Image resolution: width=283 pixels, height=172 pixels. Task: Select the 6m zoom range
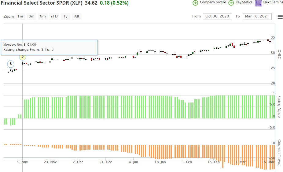[x=43, y=16]
